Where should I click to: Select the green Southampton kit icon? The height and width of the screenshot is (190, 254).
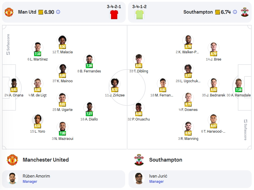[x=140, y=14]
